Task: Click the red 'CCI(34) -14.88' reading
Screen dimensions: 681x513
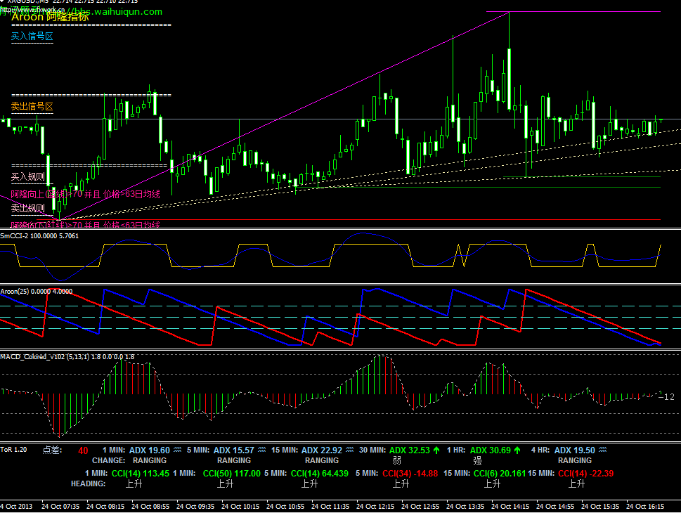Action: point(410,474)
